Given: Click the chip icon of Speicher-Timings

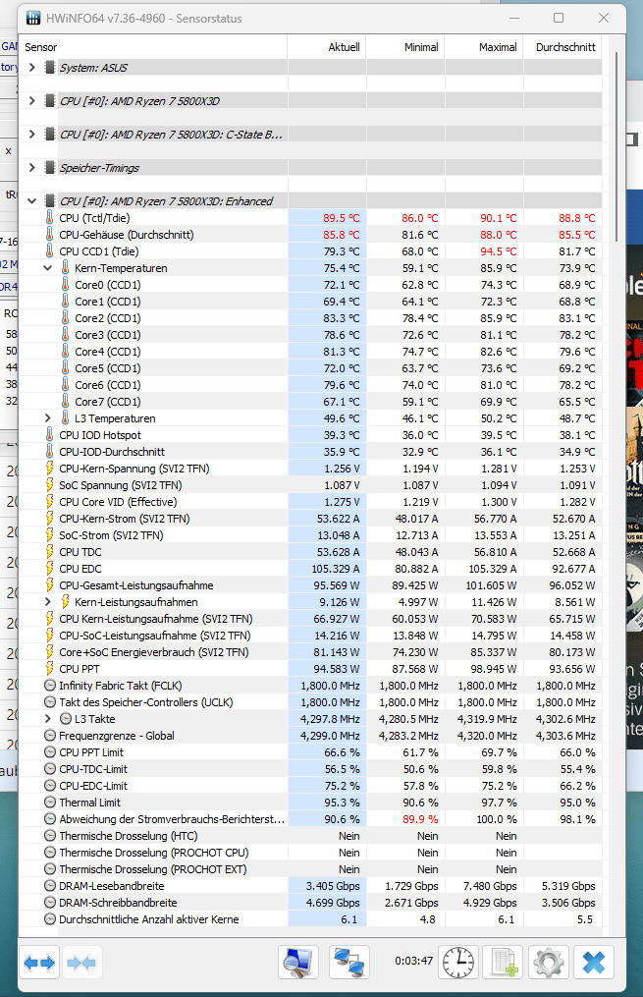Looking at the screenshot, I should pyautogui.click(x=49, y=167).
